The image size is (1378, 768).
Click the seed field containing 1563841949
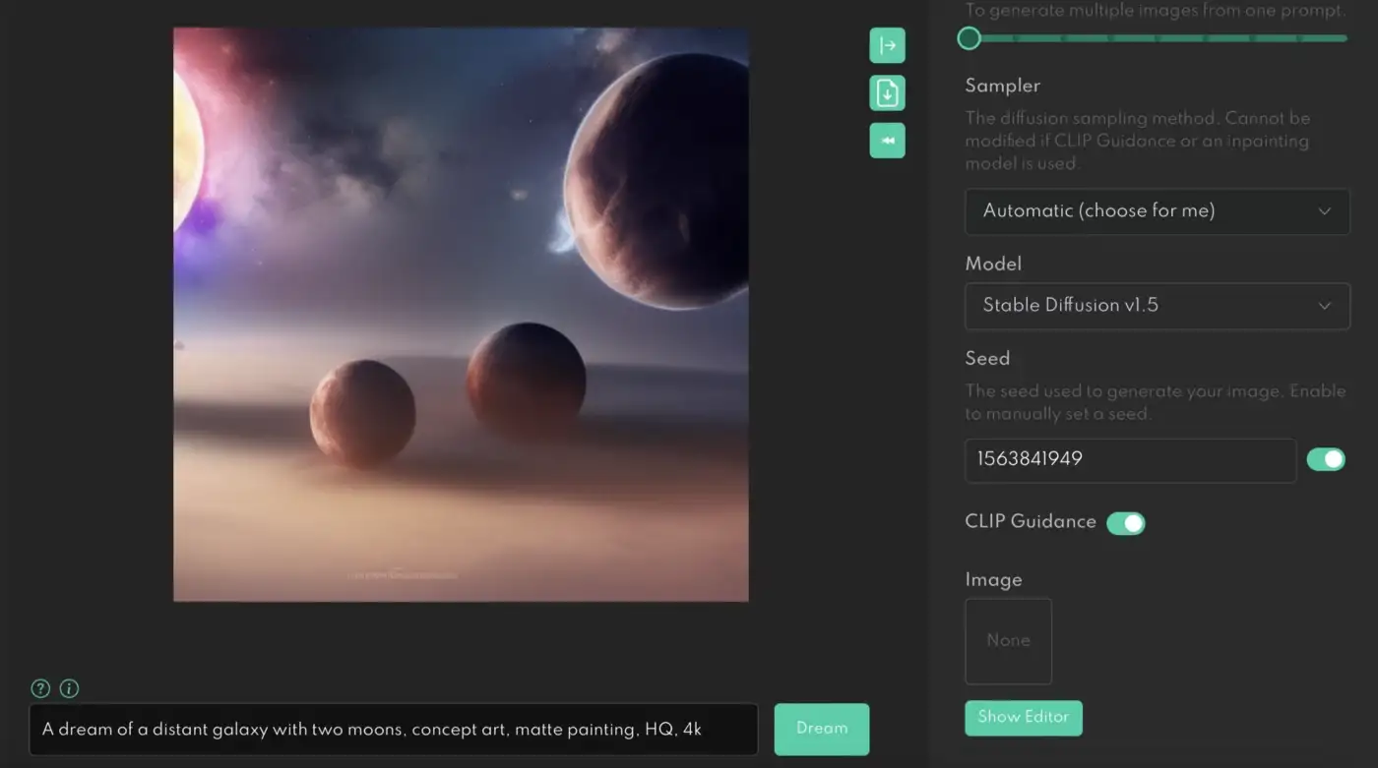tap(1131, 460)
